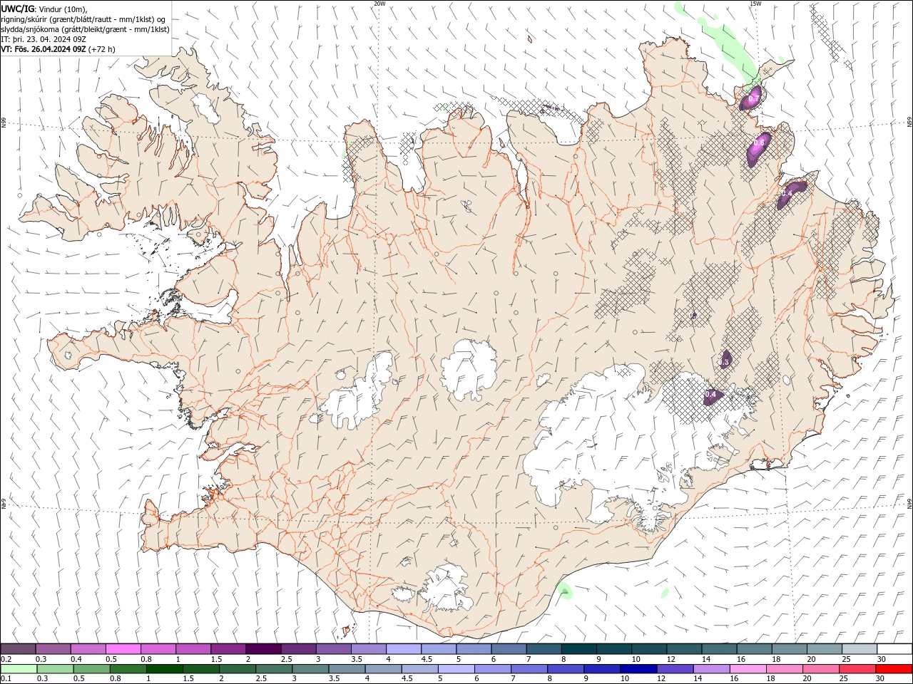
Task: Pick the bright red 30 swatch, lower scale
Action: point(893,669)
